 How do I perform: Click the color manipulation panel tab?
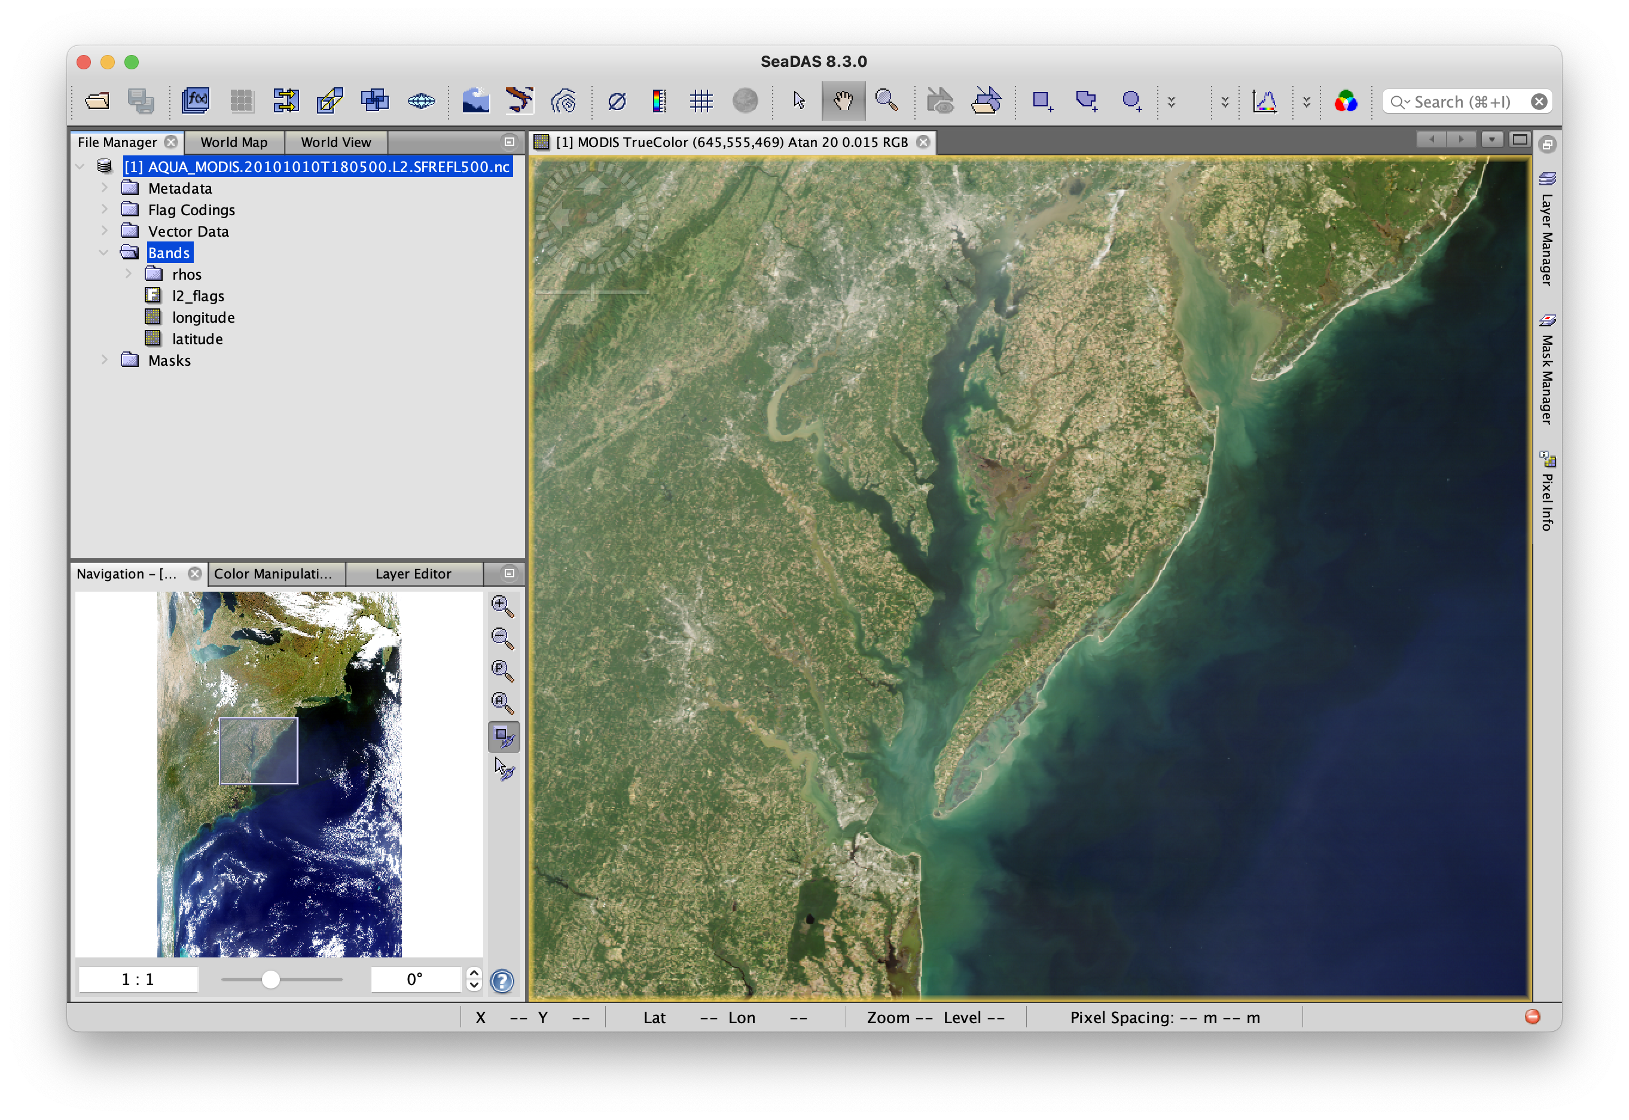click(x=273, y=573)
